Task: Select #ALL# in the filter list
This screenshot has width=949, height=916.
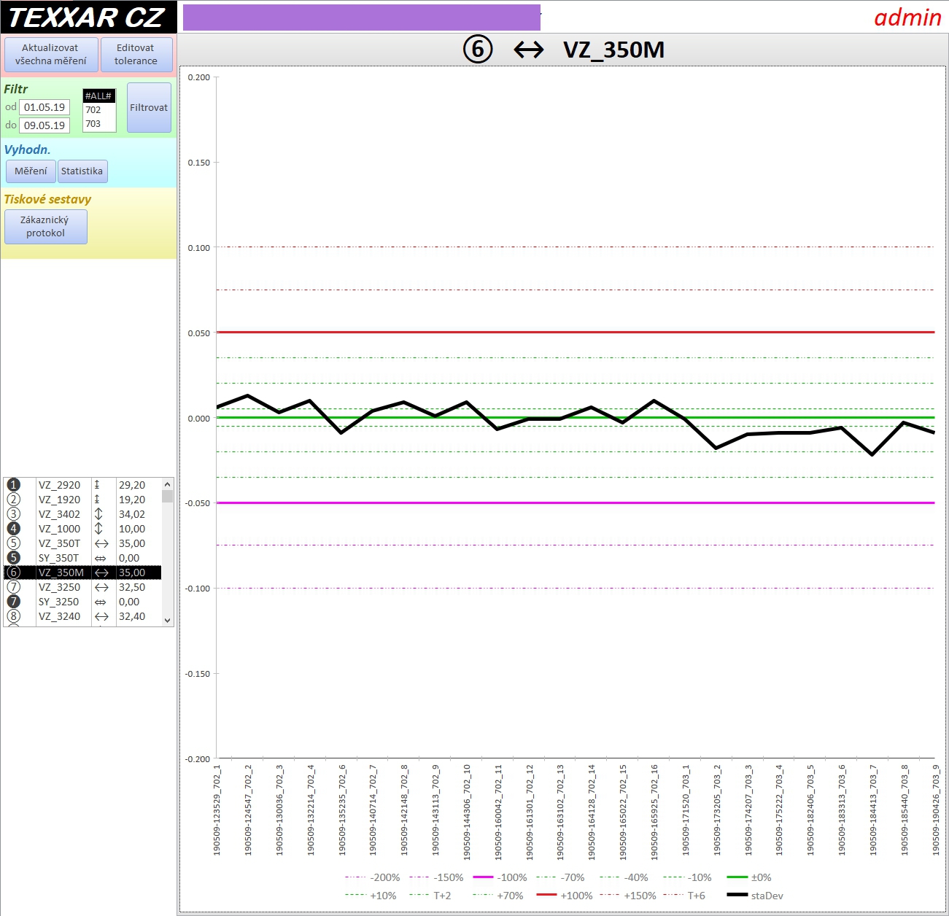Action: 98,96
